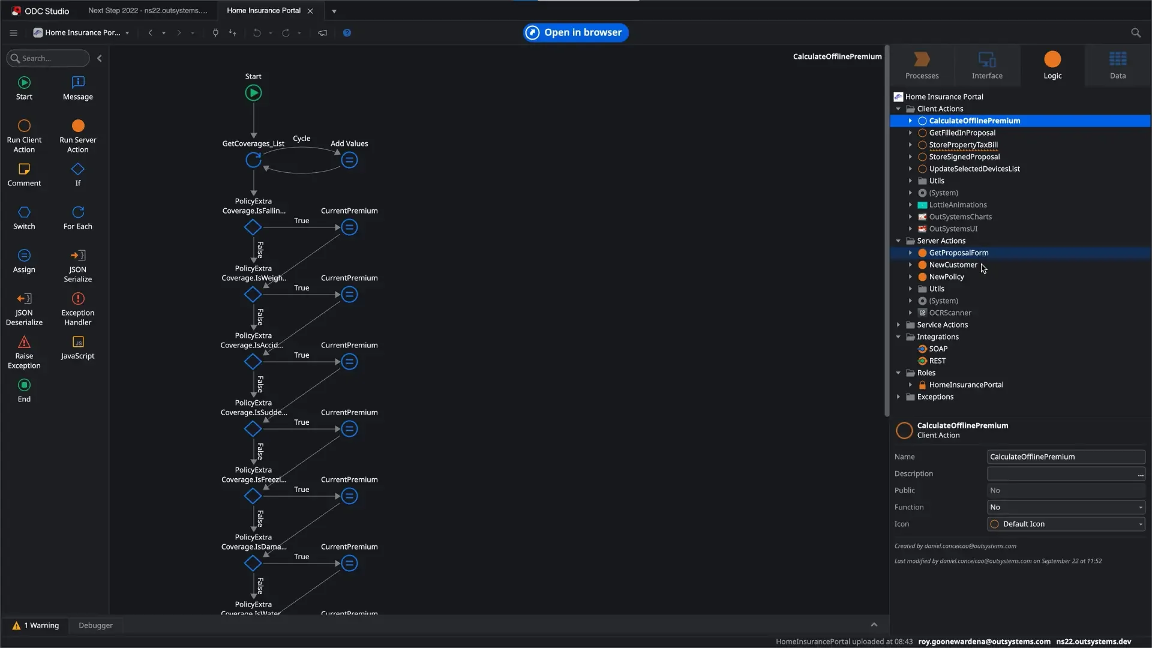Click the Start node on canvas

[253, 93]
